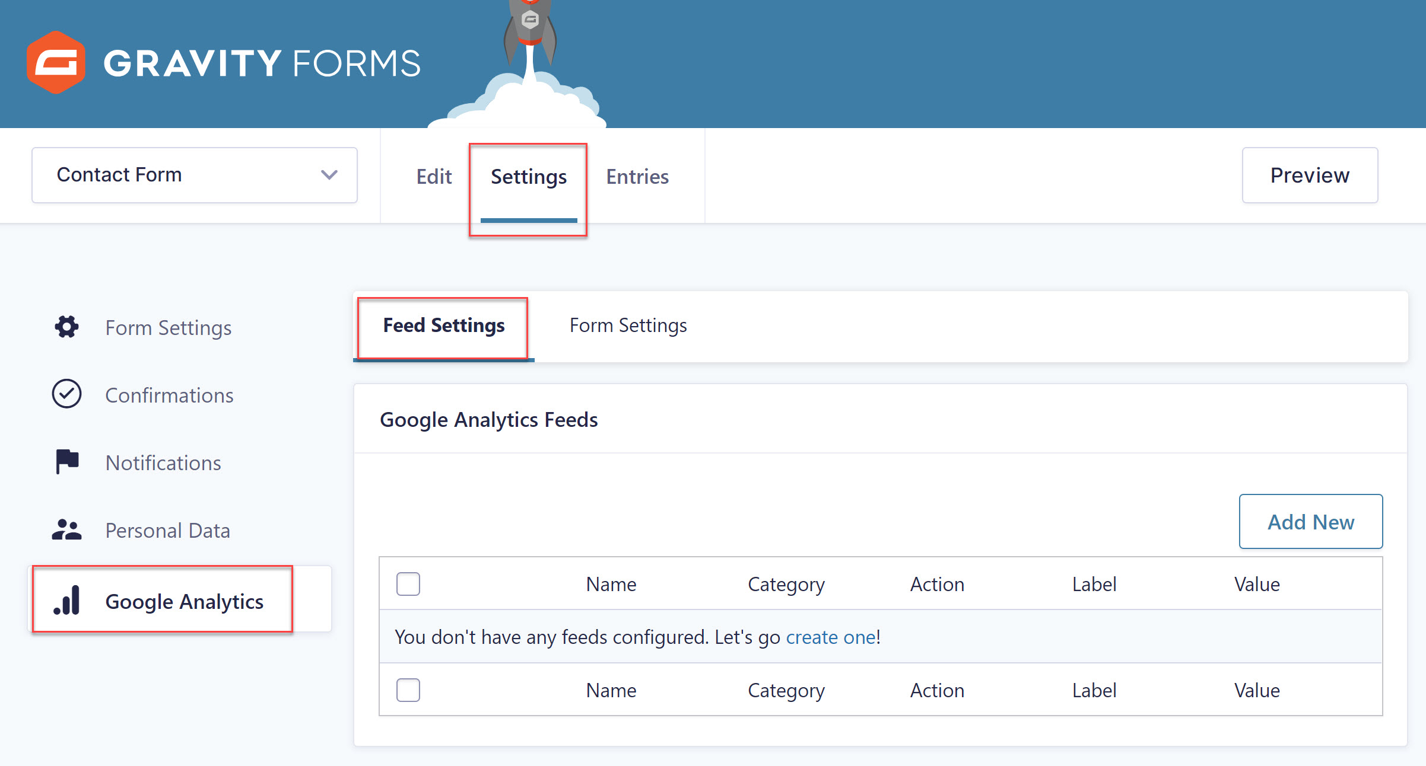
Task: Click the Action column header at top
Action: click(x=938, y=585)
